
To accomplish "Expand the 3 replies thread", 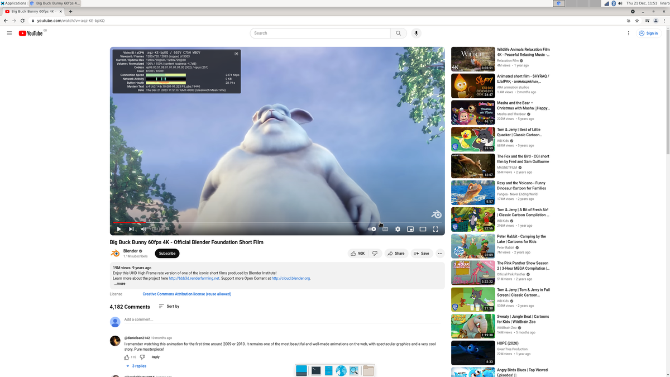I will click(x=136, y=366).
